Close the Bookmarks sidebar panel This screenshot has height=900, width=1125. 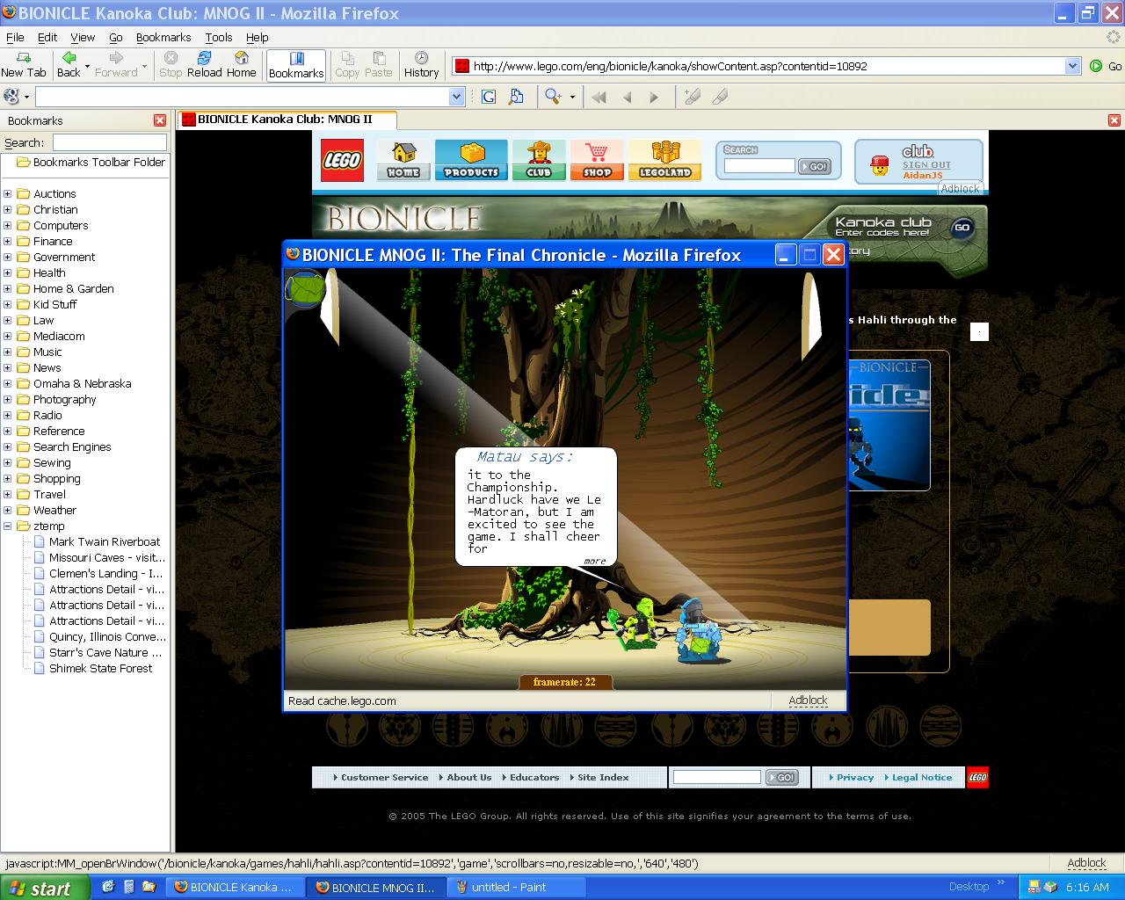point(160,120)
